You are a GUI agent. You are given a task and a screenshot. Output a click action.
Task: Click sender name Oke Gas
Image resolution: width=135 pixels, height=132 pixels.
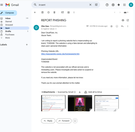pyautogui.click(x=45, y=26)
